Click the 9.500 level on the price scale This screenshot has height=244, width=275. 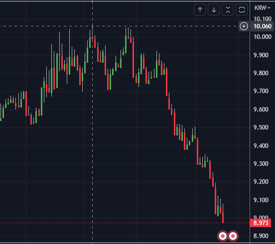pyautogui.click(x=261, y=127)
